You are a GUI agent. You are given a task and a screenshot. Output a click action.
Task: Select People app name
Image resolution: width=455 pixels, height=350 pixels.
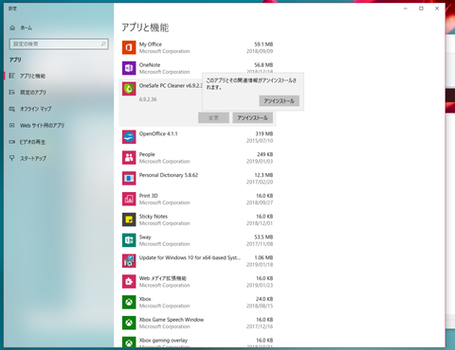coord(147,154)
